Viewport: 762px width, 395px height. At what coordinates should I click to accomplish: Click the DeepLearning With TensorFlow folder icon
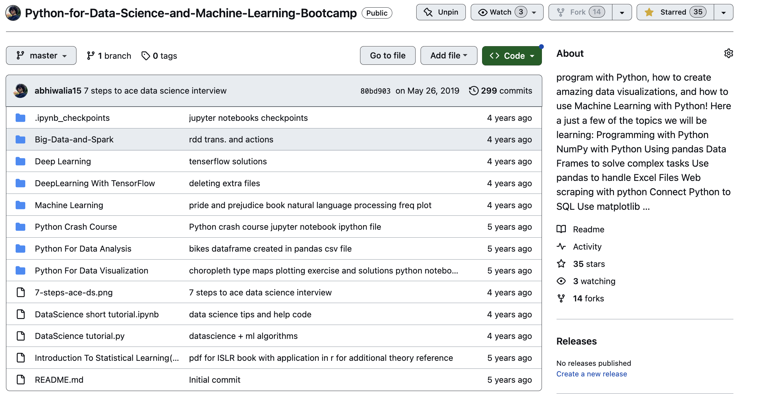[21, 183]
